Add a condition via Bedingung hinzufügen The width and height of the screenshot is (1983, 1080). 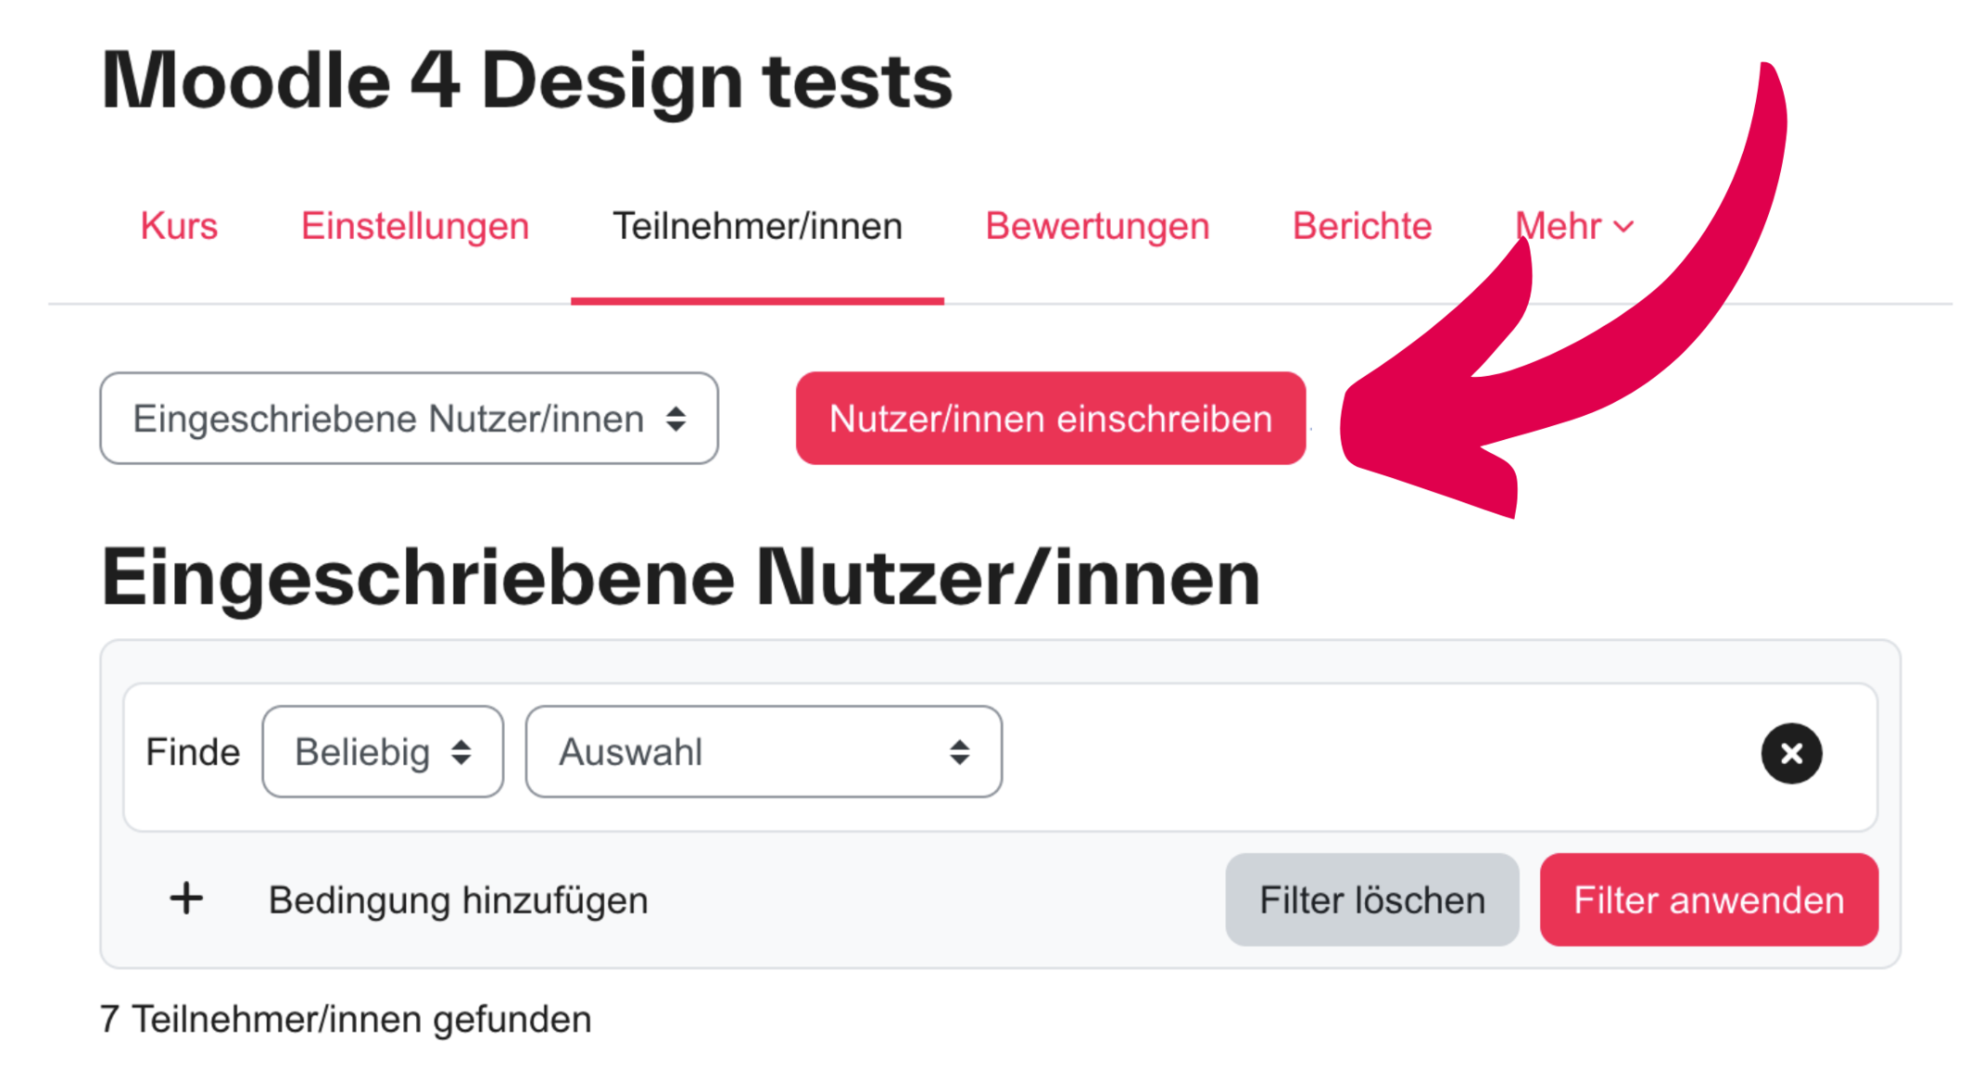(x=458, y=898)
